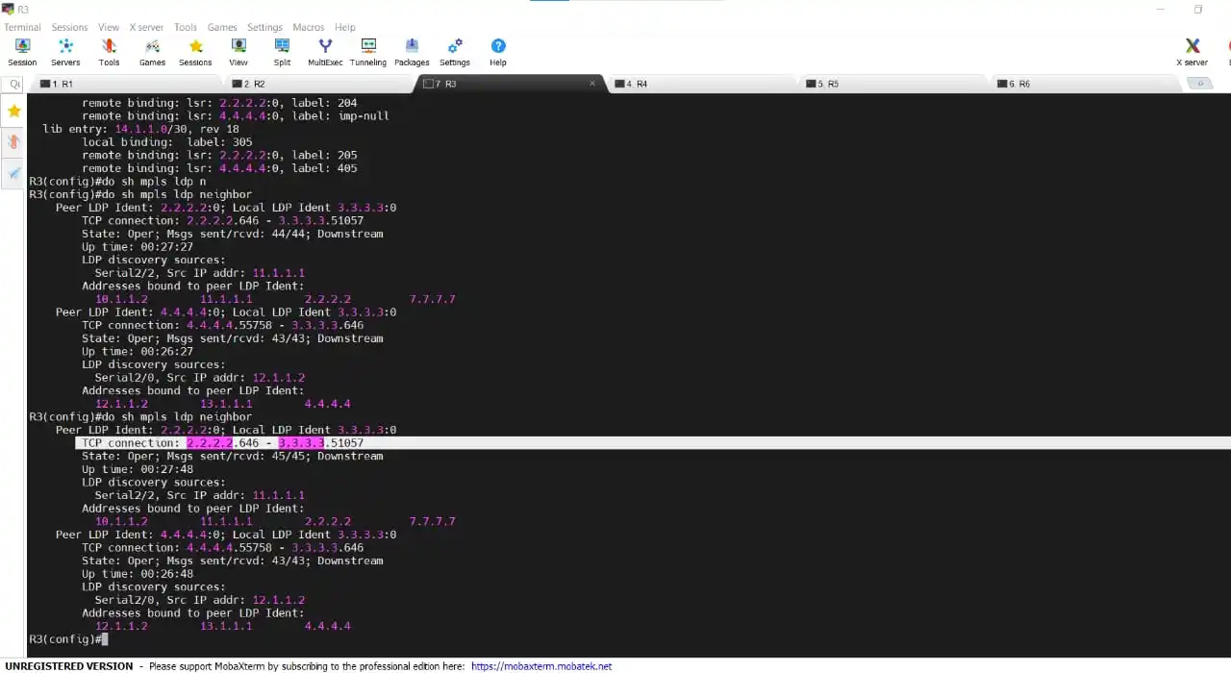The height and width of the screenshot is (673, 1231).
Task: Click the 'local binding: label: 305' line
Action: (x=167, y=142)
